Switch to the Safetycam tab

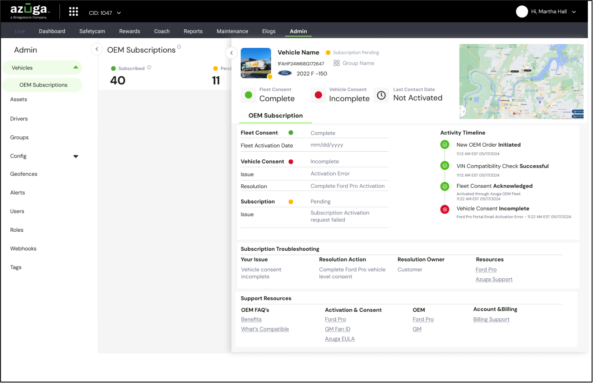click(x=92, y=31)
